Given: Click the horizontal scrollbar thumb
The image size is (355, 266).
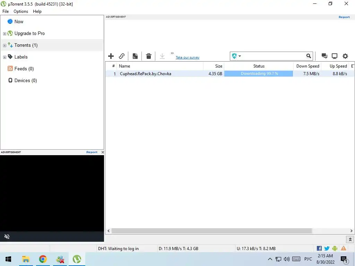Looking at the screenshot, I should pos(212,231).
